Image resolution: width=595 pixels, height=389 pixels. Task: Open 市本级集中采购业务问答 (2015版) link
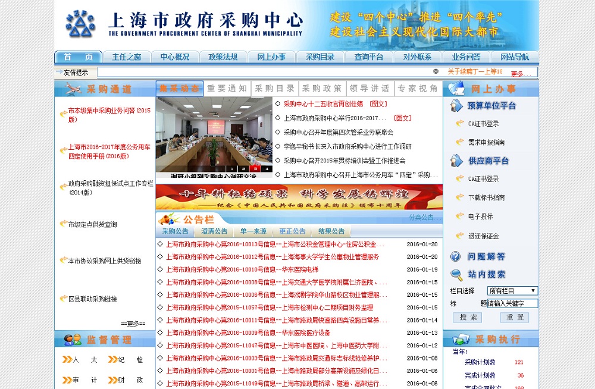click(109, 115)
